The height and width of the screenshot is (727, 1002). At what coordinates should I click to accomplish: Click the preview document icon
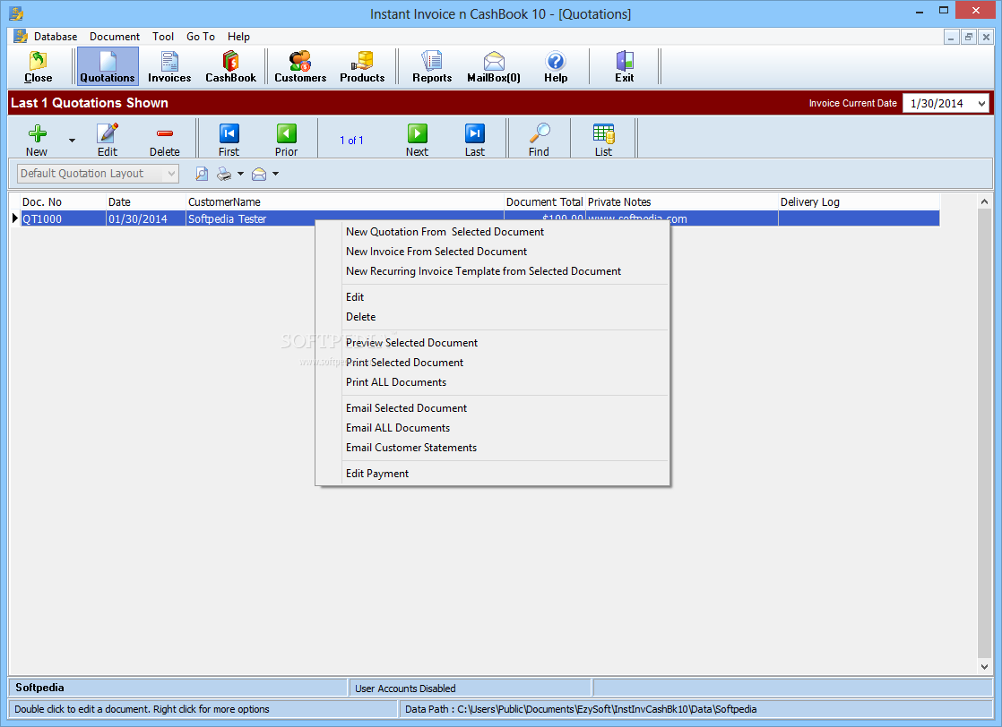pyautogui.click(x=202, y=174)
